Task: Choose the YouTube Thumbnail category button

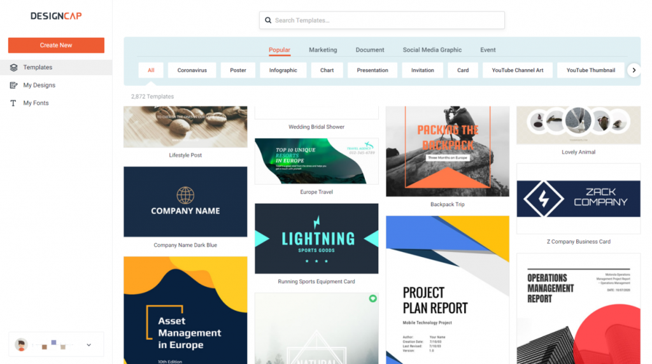Action: pyautogui.click(x=590, y=70)
